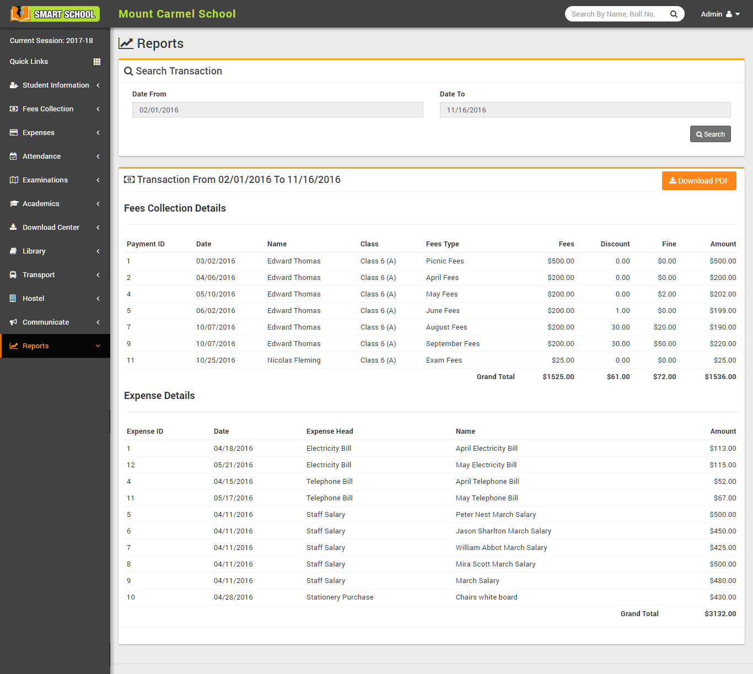The image size is (753, 674).
Task: Select the Reports menu item
Action: pos(36,346)
